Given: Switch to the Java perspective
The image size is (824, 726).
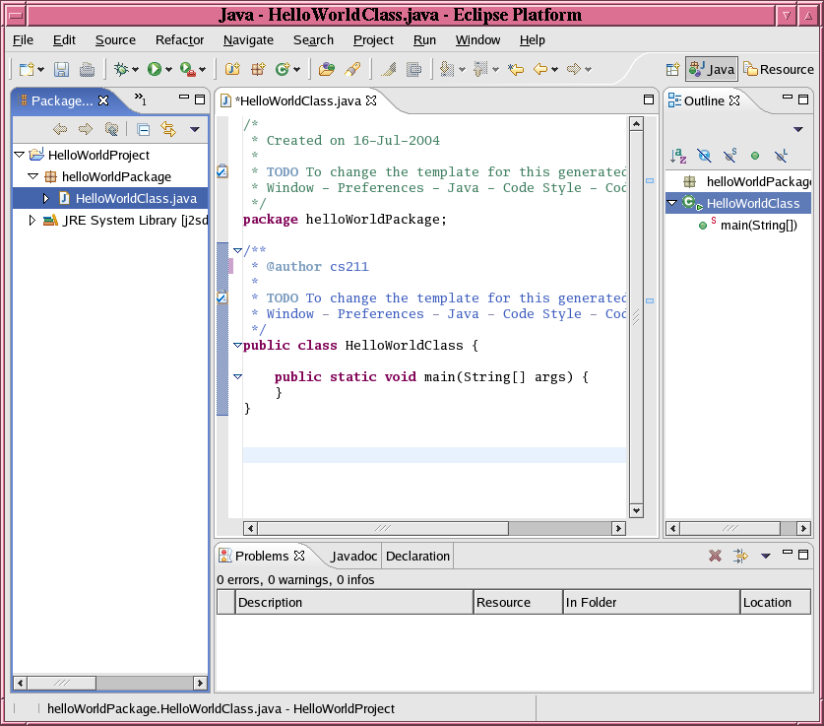Looking at the screenshot, I should point(712,69).
